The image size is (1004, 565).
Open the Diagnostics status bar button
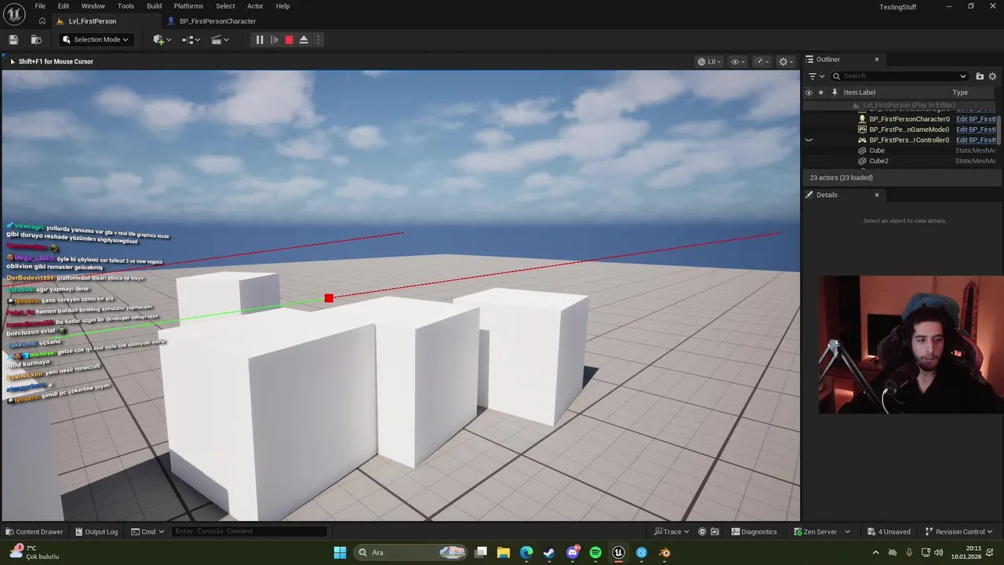pyautogui.click(x=754, y=531)
